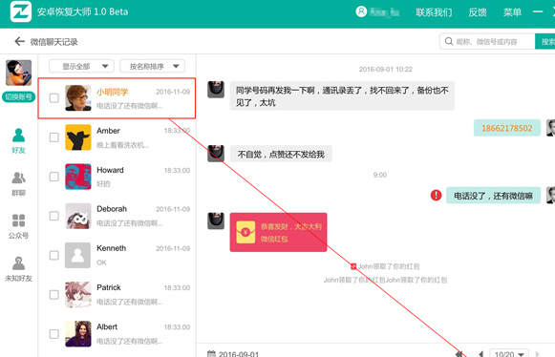Click the 同学号码再发我一下啊 message bubble
Viewport: 555px width, 357px height.
[342, 95]
